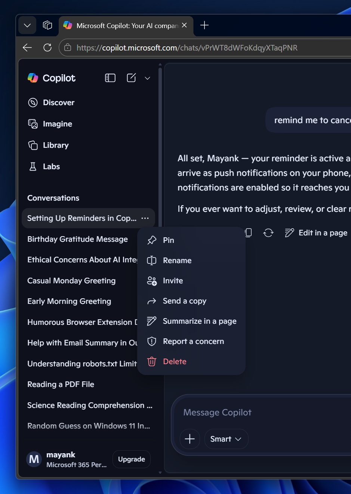The image size is (351, 494).
Task: Copy the Copilot response
Action: (x=248, y=232)
